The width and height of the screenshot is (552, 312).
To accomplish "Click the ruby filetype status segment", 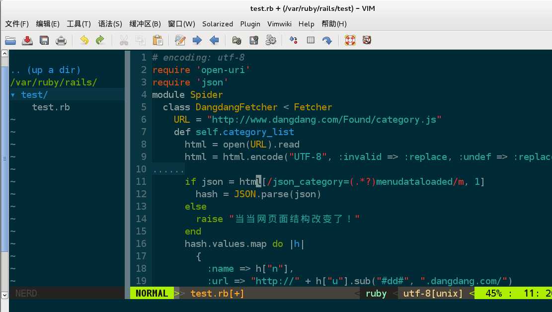I will (376, 293).
